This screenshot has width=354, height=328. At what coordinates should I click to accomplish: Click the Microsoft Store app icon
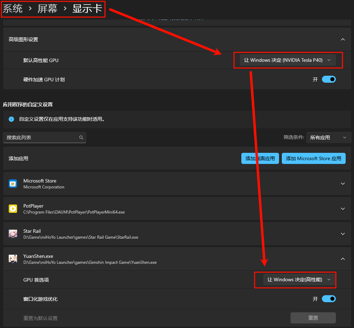pyautogui.click(x=13, y=184)
